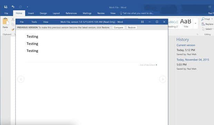Switch to the Insert ribbon tab
The height and width of the screenshot is (125, 214).
tap(31, 13)
